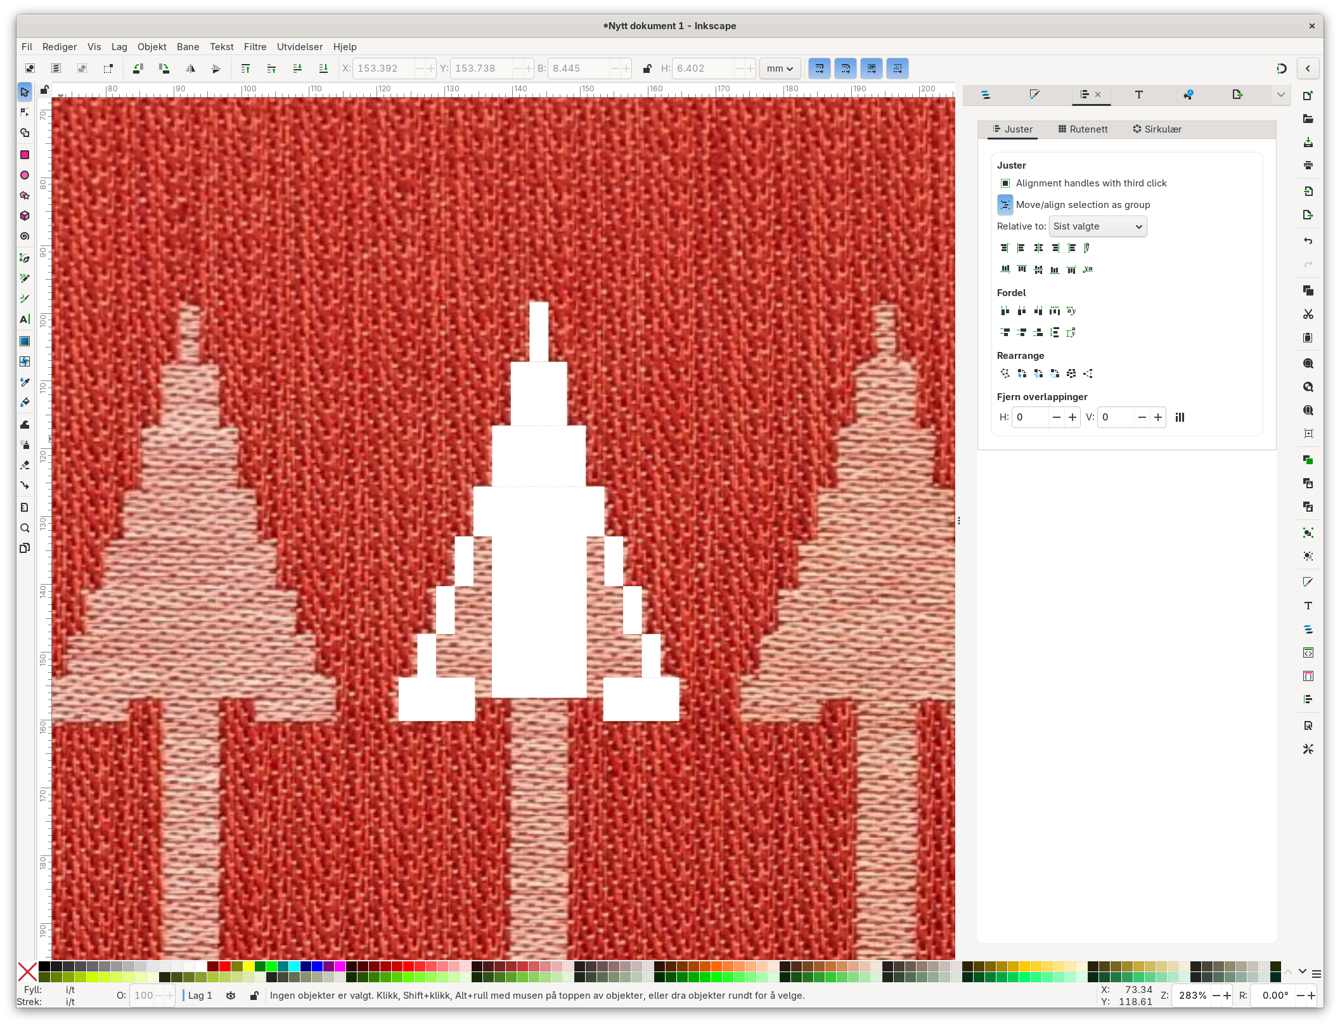Select the Text tool
The image size is (1340, 1026).
(x=25, y=319)
